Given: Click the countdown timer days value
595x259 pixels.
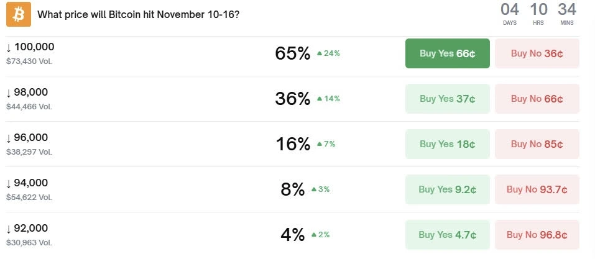Looking at the screenshot, I should [x=510, y=9].
